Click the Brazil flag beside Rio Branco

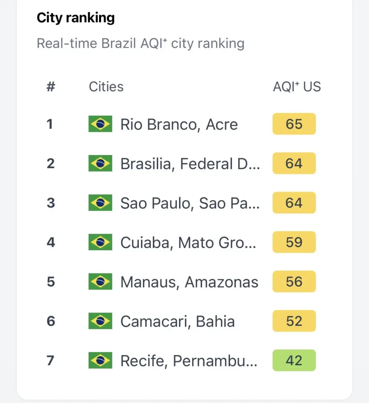100,124
